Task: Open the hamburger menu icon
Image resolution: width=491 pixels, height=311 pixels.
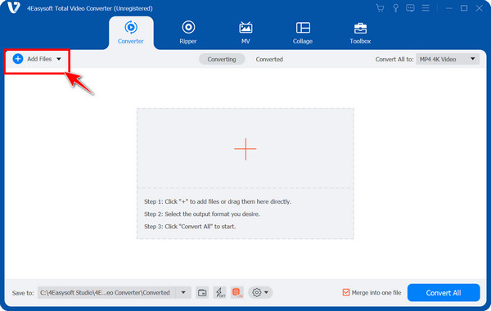Action: (426, 8)
